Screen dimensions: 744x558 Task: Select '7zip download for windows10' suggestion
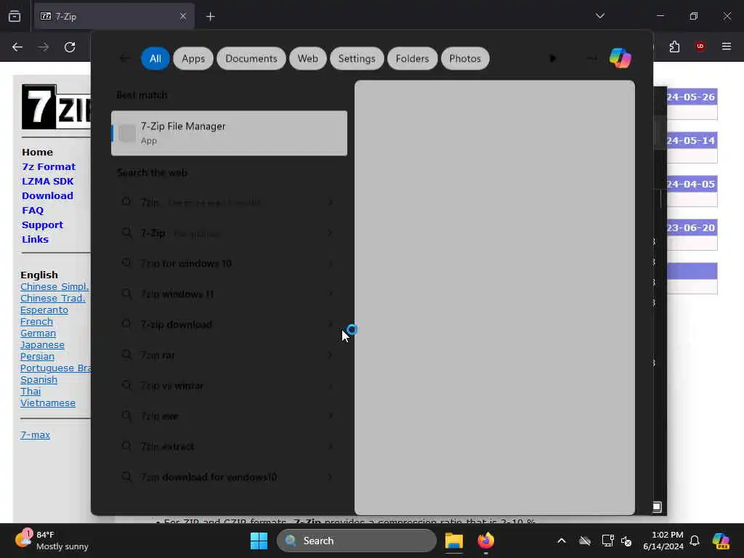(x=229, y=477)
